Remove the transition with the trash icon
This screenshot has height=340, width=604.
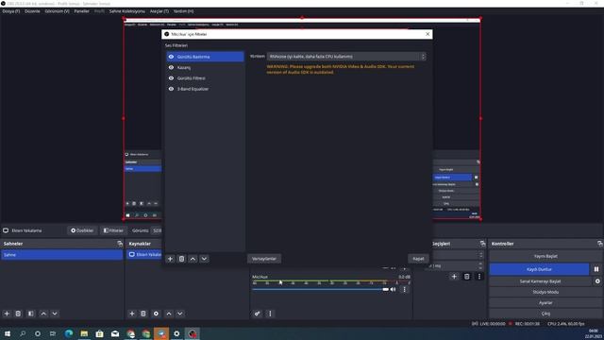(466, 277)
